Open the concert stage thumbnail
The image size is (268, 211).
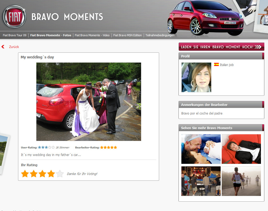(x=201, y=181)
